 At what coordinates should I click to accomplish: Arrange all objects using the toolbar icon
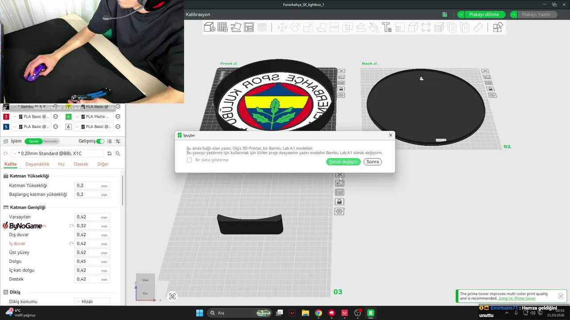(249, 28)
